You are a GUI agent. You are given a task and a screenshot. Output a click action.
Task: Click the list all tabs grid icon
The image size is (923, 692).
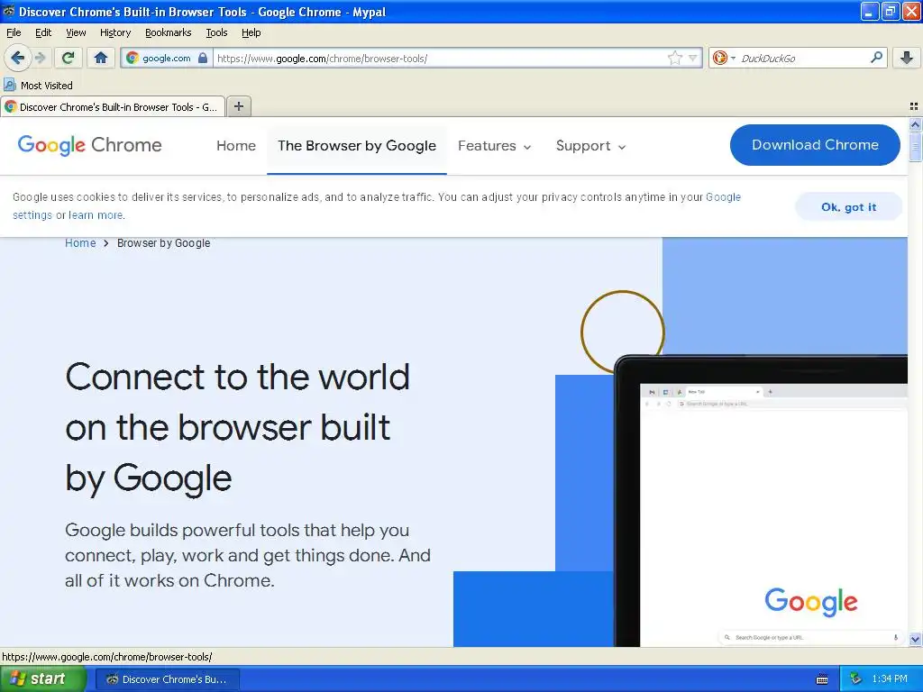[914, 106]
